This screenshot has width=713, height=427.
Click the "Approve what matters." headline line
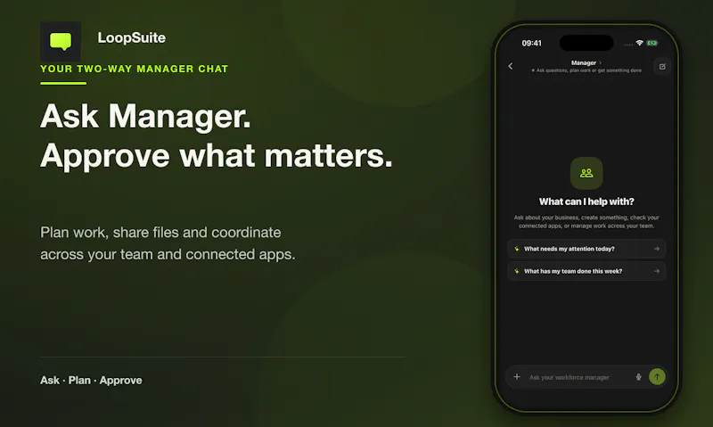[x=217, y=155]
